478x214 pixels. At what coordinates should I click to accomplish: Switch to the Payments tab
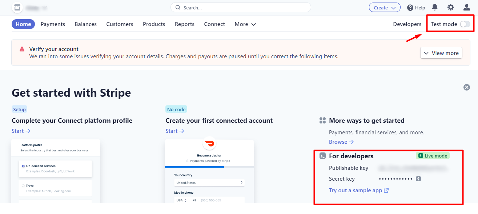[53, 24]
